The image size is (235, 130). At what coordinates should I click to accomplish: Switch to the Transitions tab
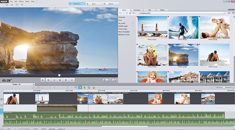coord(137,10)
